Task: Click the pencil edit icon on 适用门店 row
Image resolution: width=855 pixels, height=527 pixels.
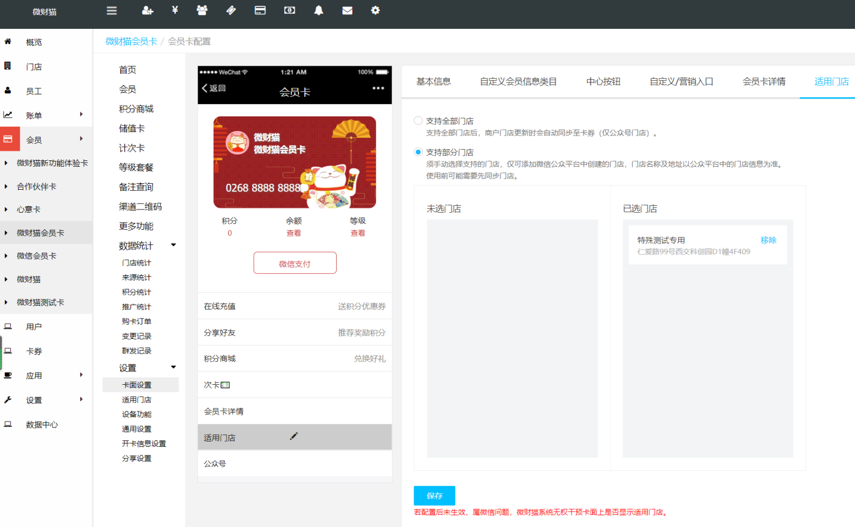Action: click(x=294, y=436)
